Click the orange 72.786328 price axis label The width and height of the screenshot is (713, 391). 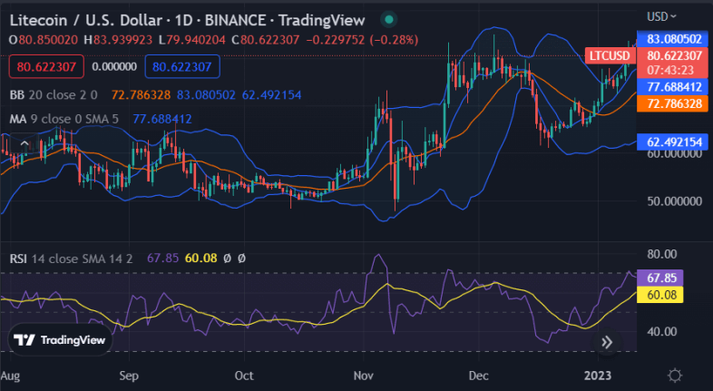(x=672, y=103)
